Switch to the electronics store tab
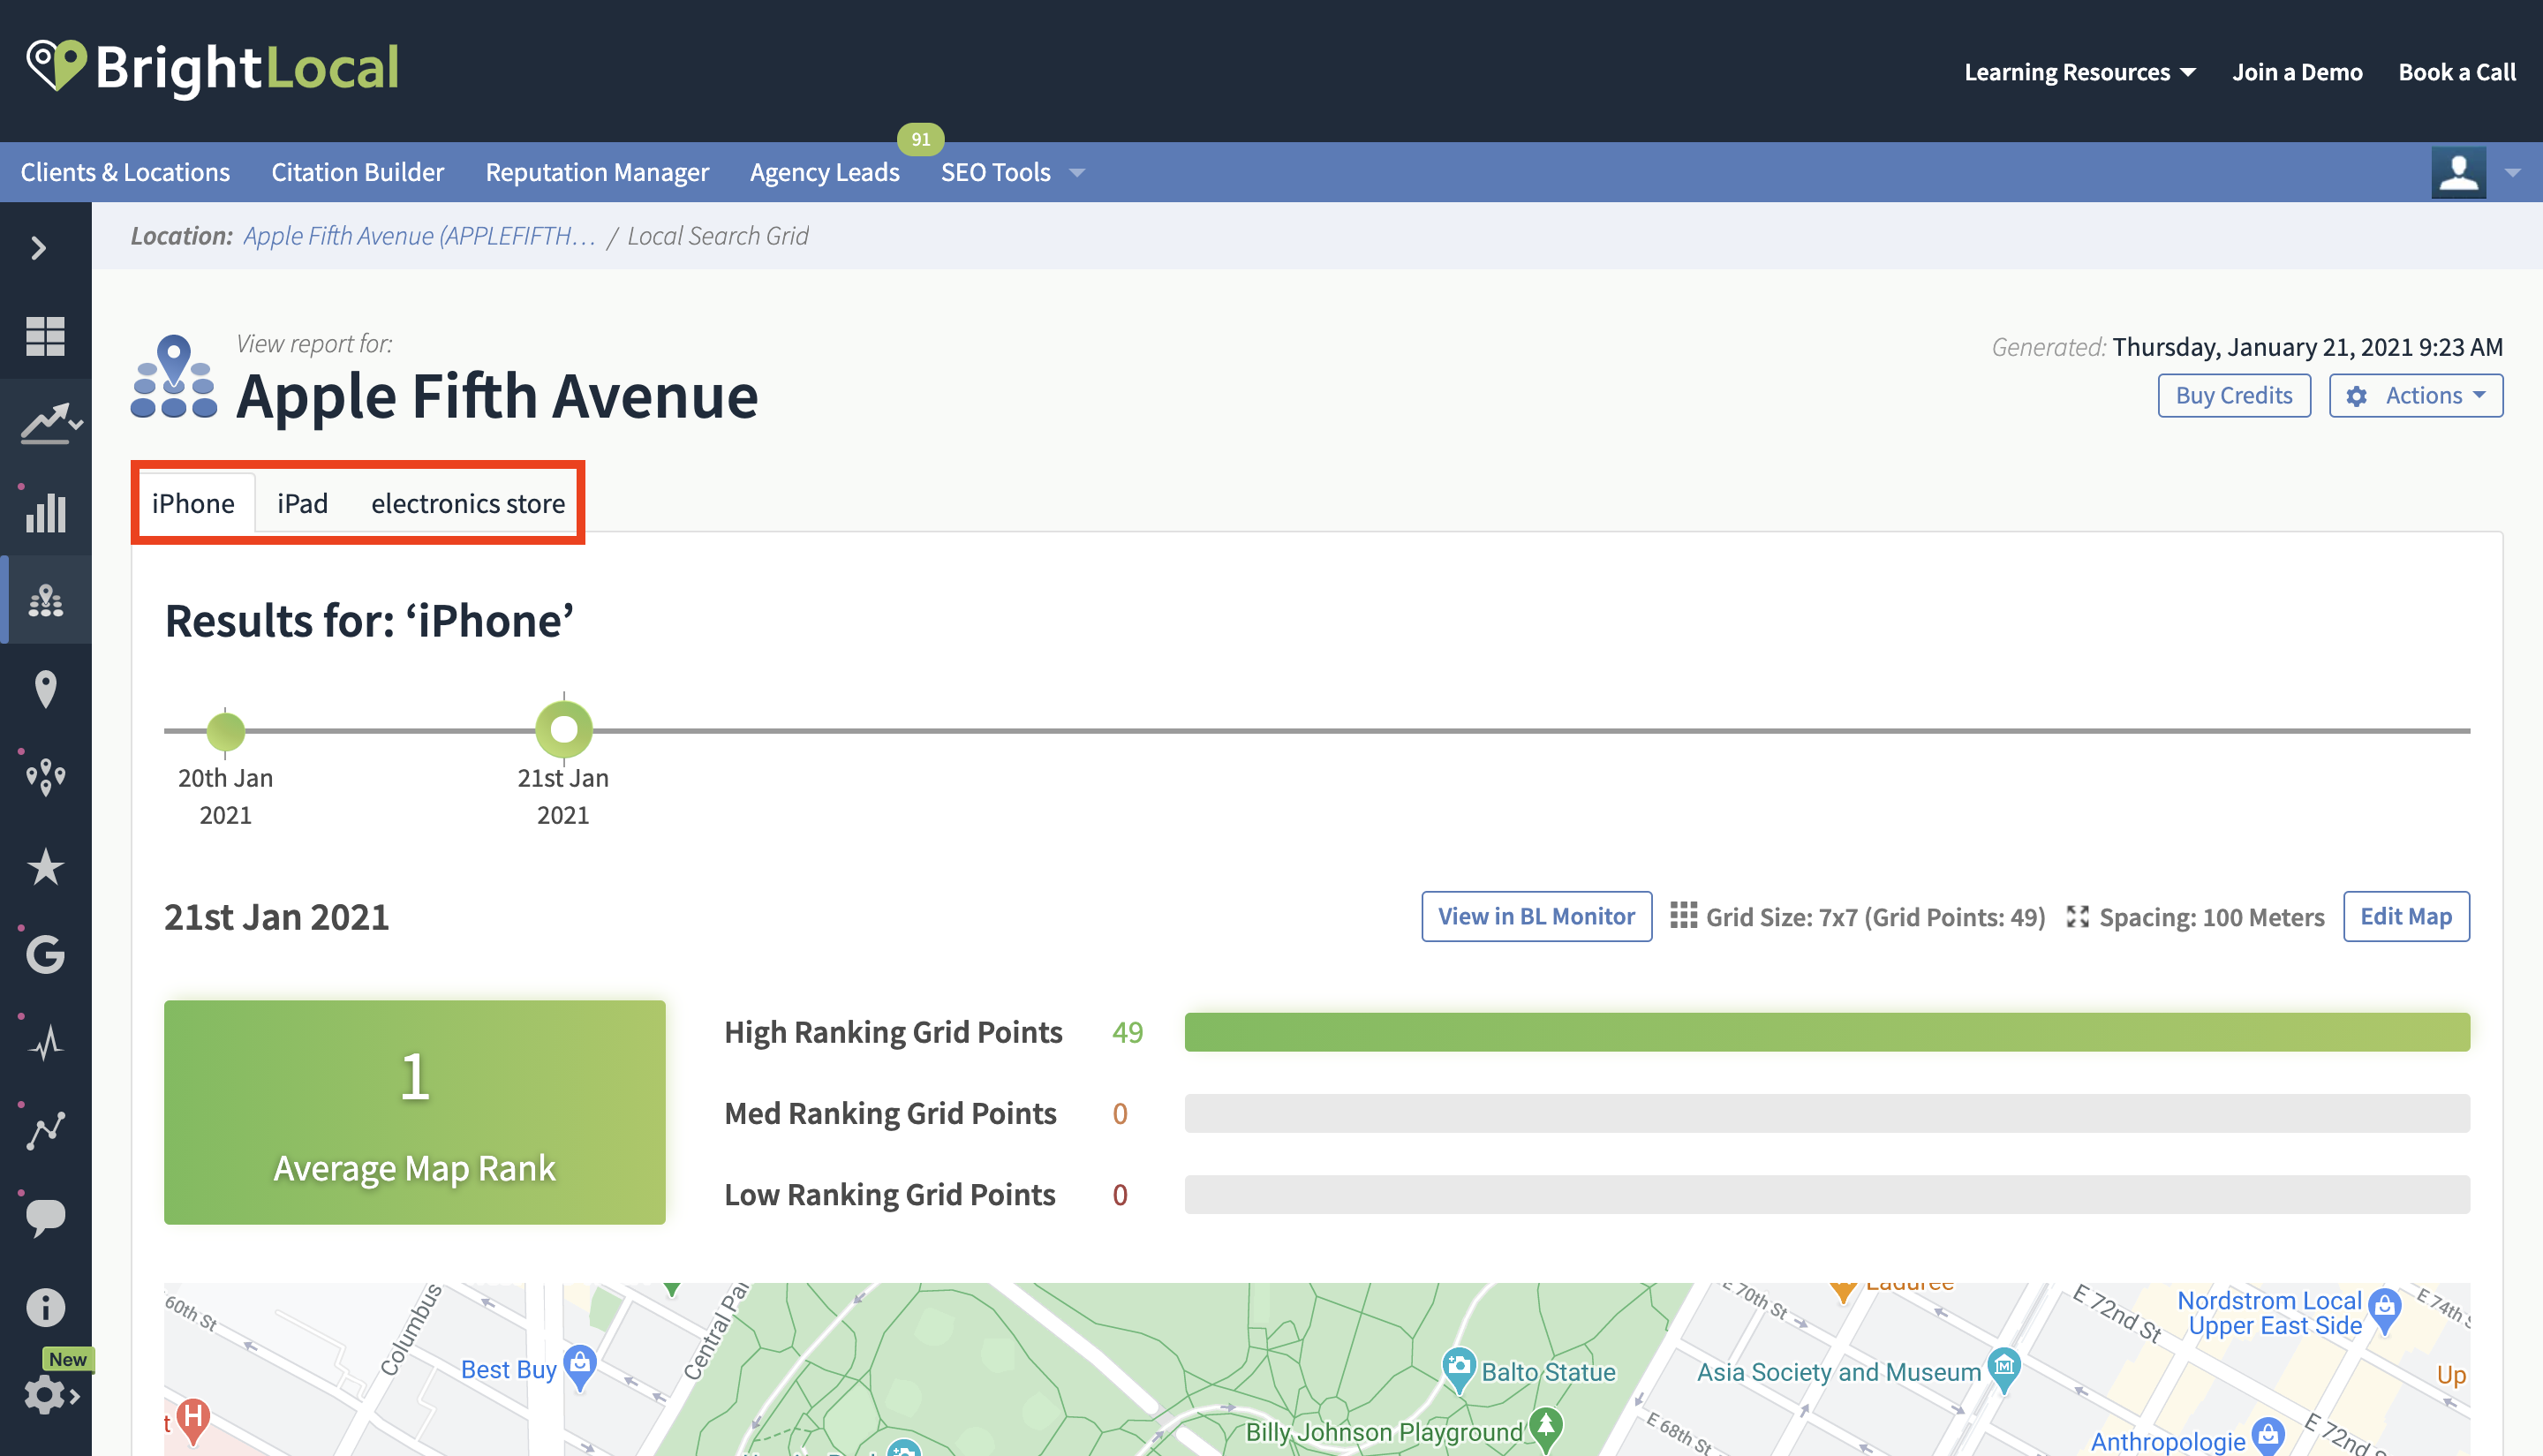The image size is (2543, 1456). coord(468,503)
